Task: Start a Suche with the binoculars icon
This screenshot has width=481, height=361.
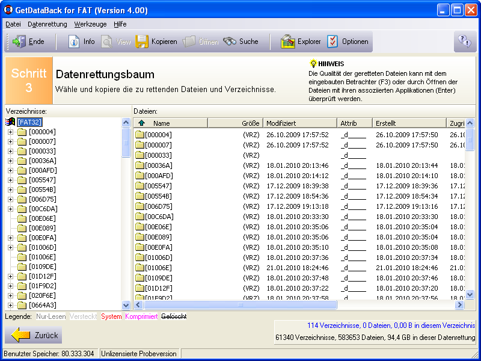Action: [x=230, y=42]
